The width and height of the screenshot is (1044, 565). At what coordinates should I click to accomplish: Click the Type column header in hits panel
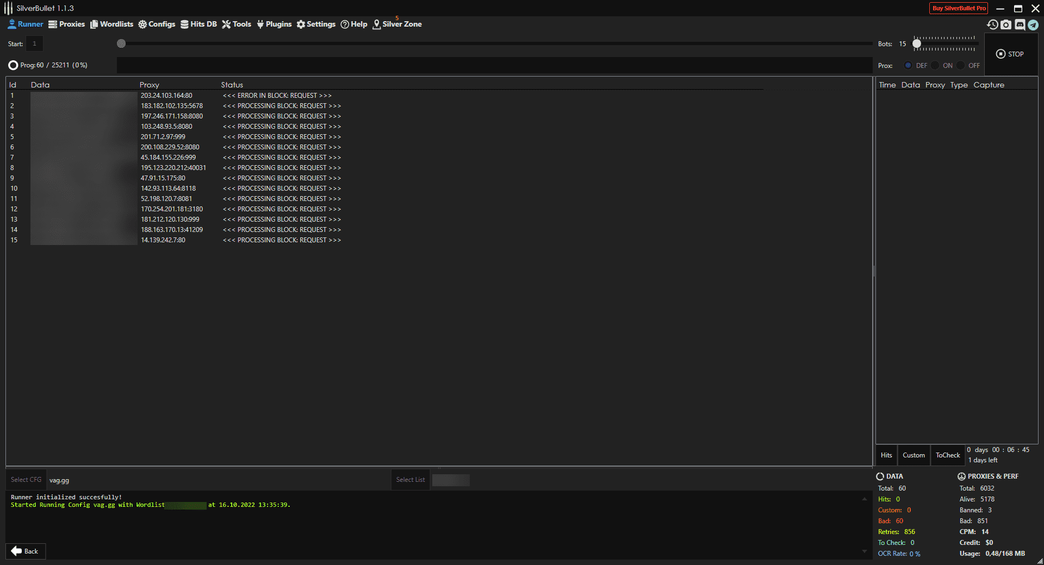(x=959, y=85)
